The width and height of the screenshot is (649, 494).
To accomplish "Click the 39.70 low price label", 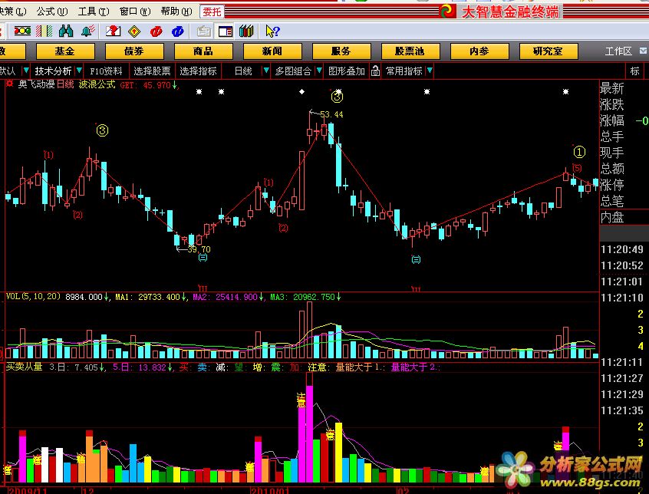I will [x=199, y=249].
